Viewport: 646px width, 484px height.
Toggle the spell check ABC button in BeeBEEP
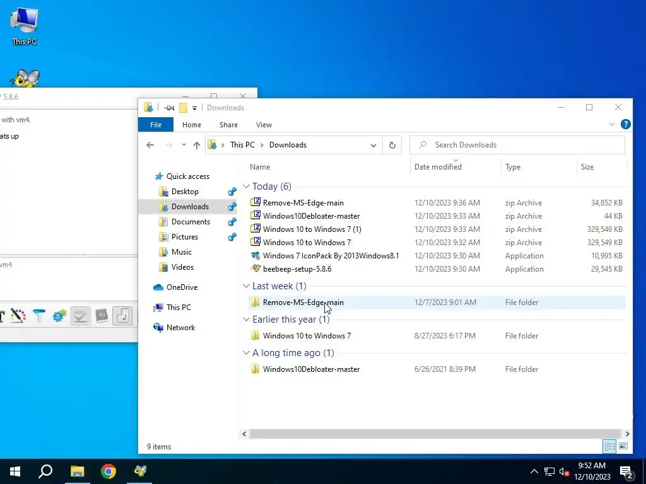click(80, 316)
